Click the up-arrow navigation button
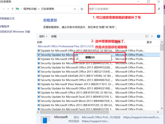Viewport: 165px width, 124px height. (13, 9)
